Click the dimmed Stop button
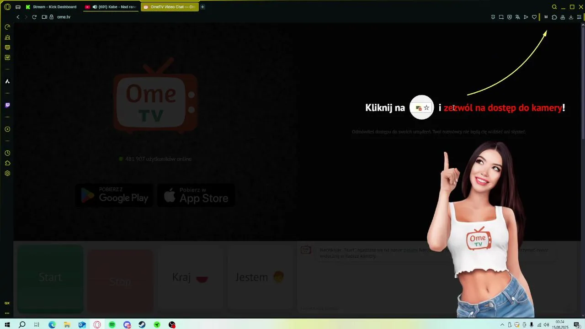Screen dimensions: 585x329 tap(120, 281)
